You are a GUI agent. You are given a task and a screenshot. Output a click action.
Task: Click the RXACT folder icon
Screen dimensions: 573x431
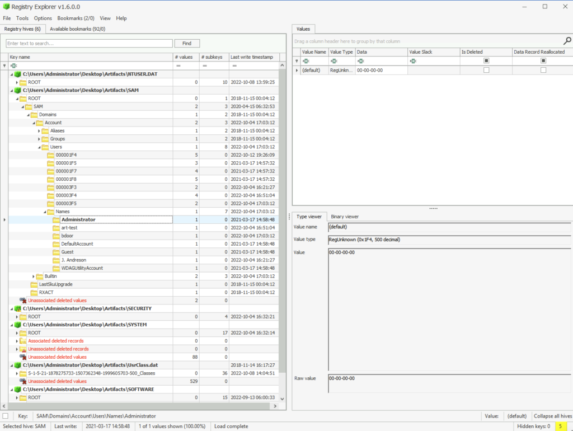[x=34, y=292]
